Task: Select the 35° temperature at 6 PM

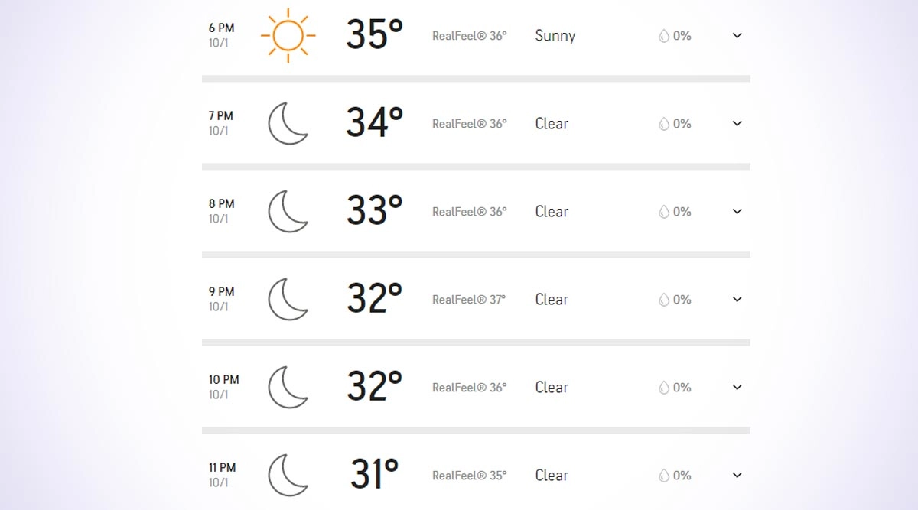Action: pos(374,35)
